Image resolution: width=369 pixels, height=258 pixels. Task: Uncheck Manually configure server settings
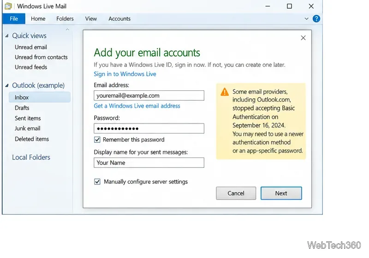coord(97,182)
